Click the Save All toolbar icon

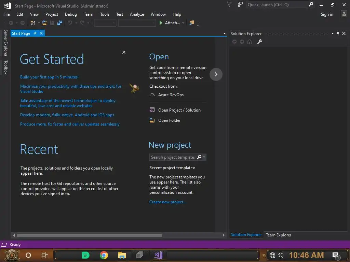tap(60, 23)
